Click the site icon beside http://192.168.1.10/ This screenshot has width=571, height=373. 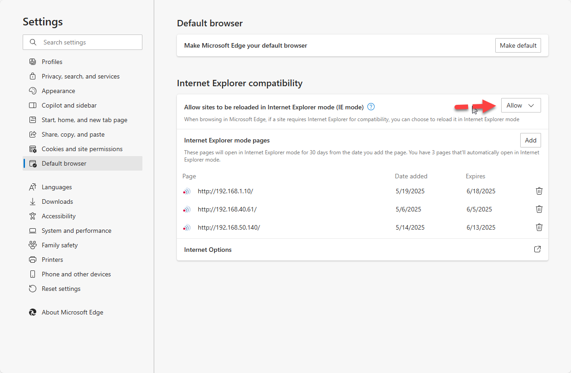[187, 191]
